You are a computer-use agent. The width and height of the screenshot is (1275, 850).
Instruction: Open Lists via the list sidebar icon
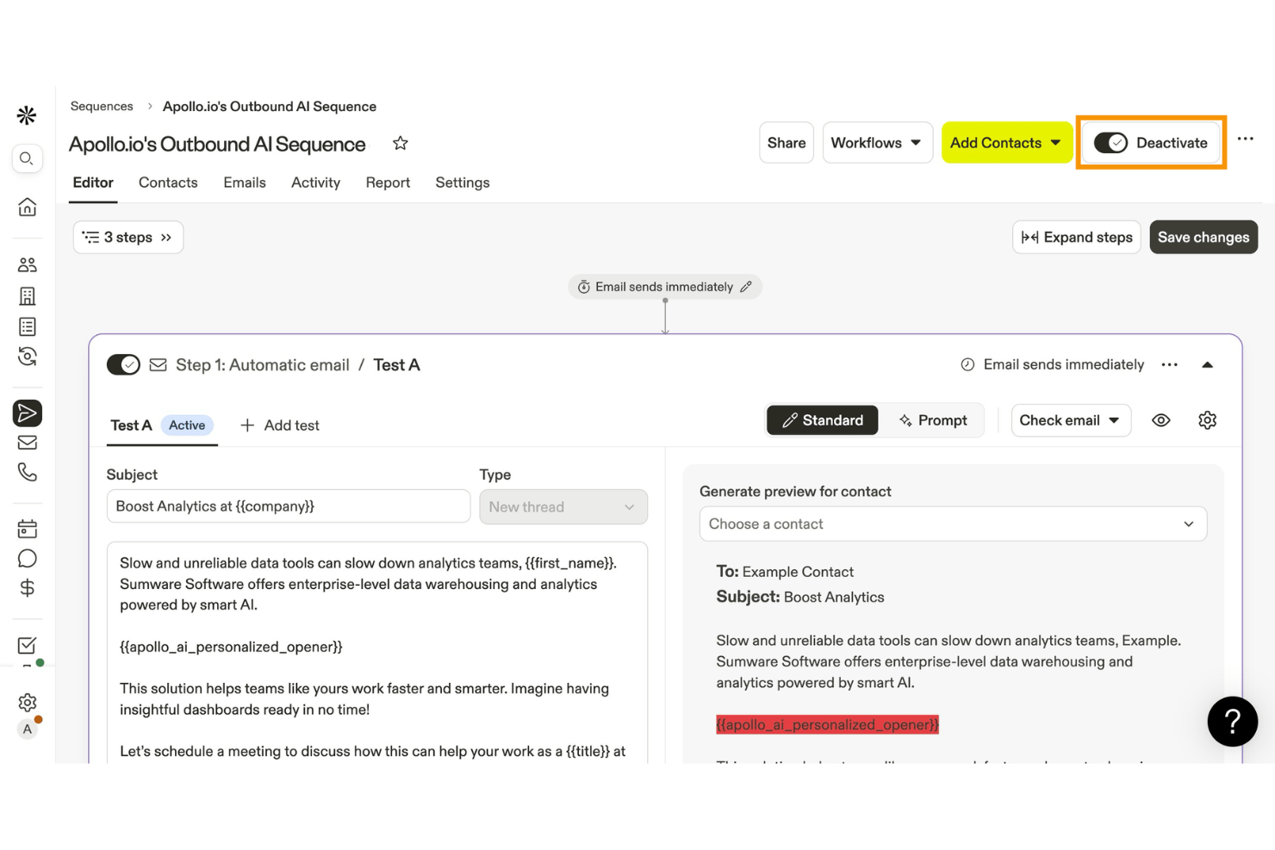click(28, 326)
